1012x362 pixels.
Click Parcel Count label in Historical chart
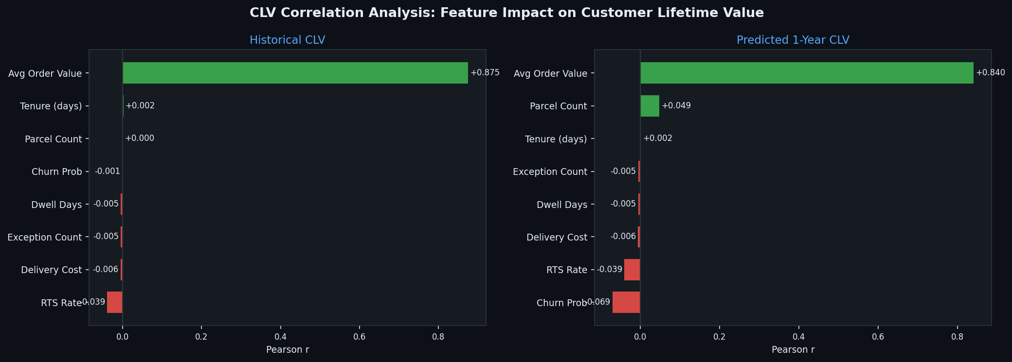54,139
